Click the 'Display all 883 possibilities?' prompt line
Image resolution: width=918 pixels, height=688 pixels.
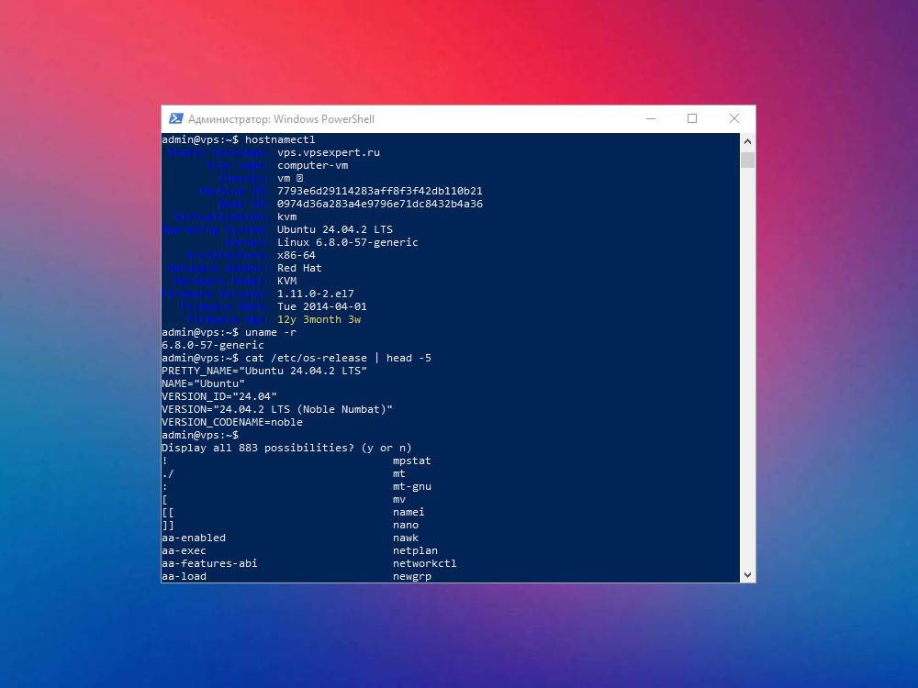(x=286, y=449)
